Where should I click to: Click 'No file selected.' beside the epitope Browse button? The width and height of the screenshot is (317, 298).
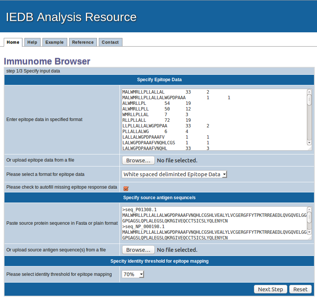tap(177, 160)
